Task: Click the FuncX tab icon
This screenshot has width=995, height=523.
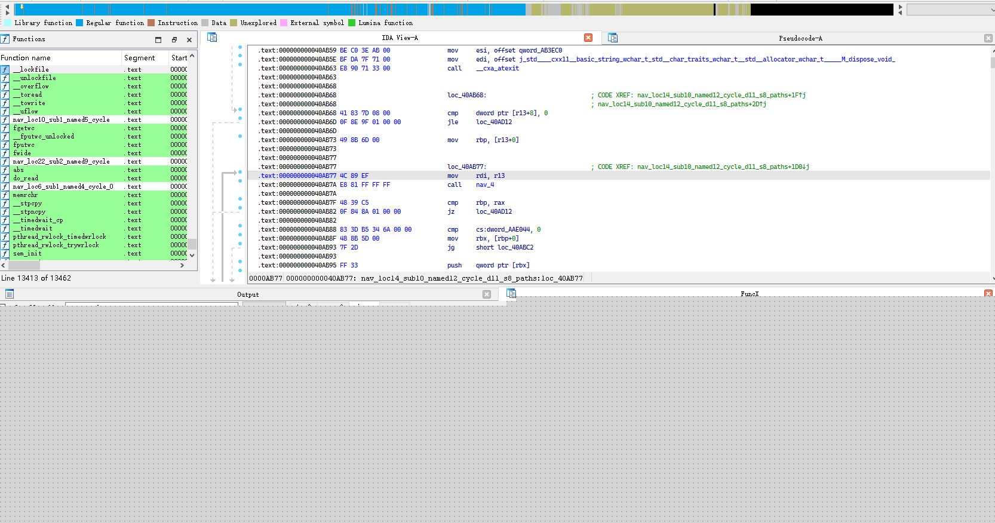Action: [x=511, y=293]
